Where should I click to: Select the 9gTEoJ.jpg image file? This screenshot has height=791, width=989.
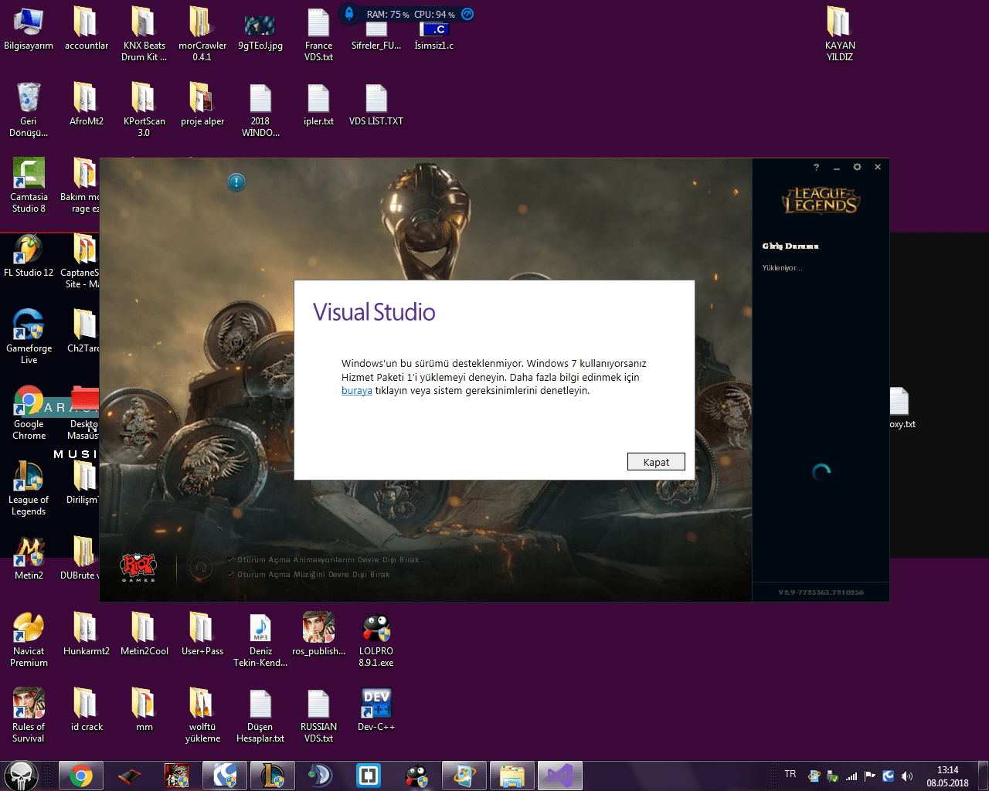(260, 32)
